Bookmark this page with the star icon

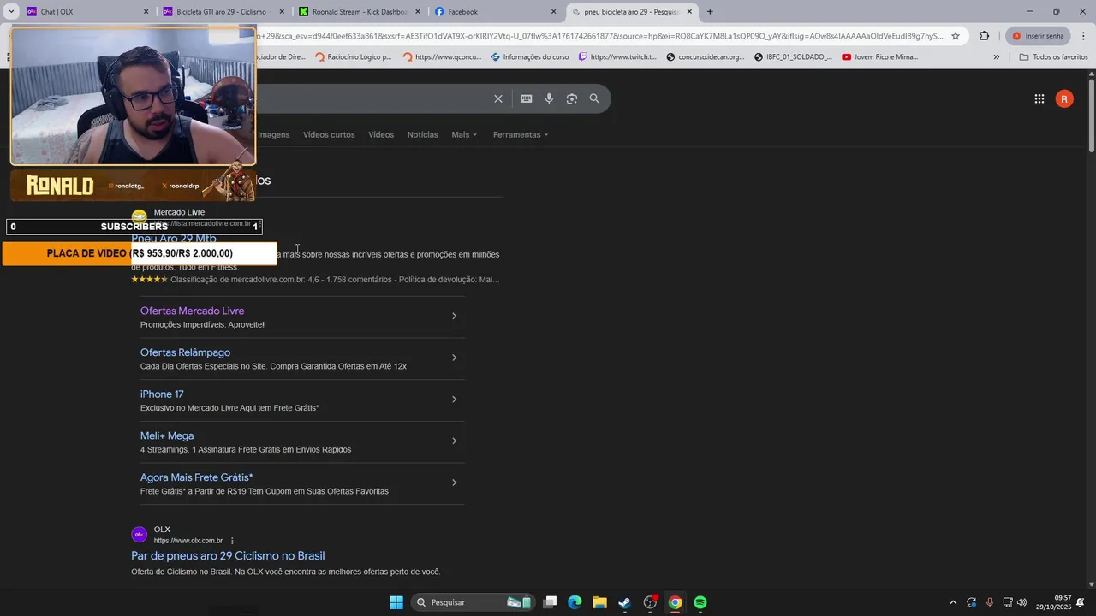pos(956,36)
